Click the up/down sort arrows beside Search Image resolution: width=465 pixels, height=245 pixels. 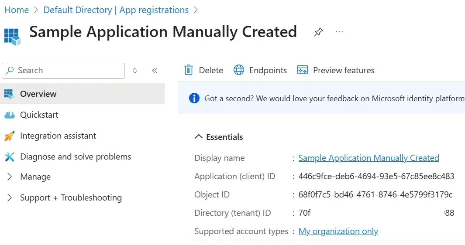click(135, 71)
